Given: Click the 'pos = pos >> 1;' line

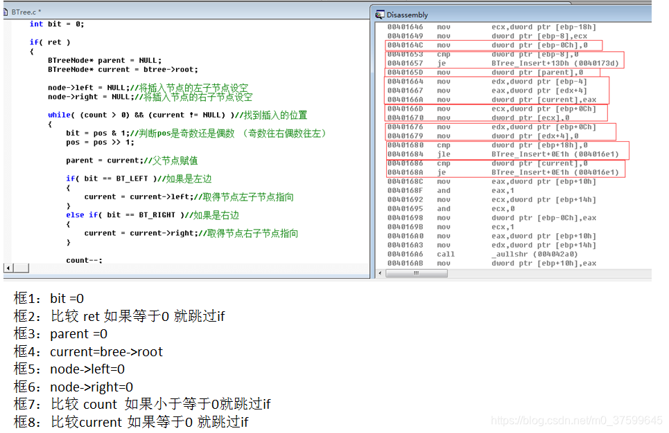Looking at the screenshot, I should (101, 142).
